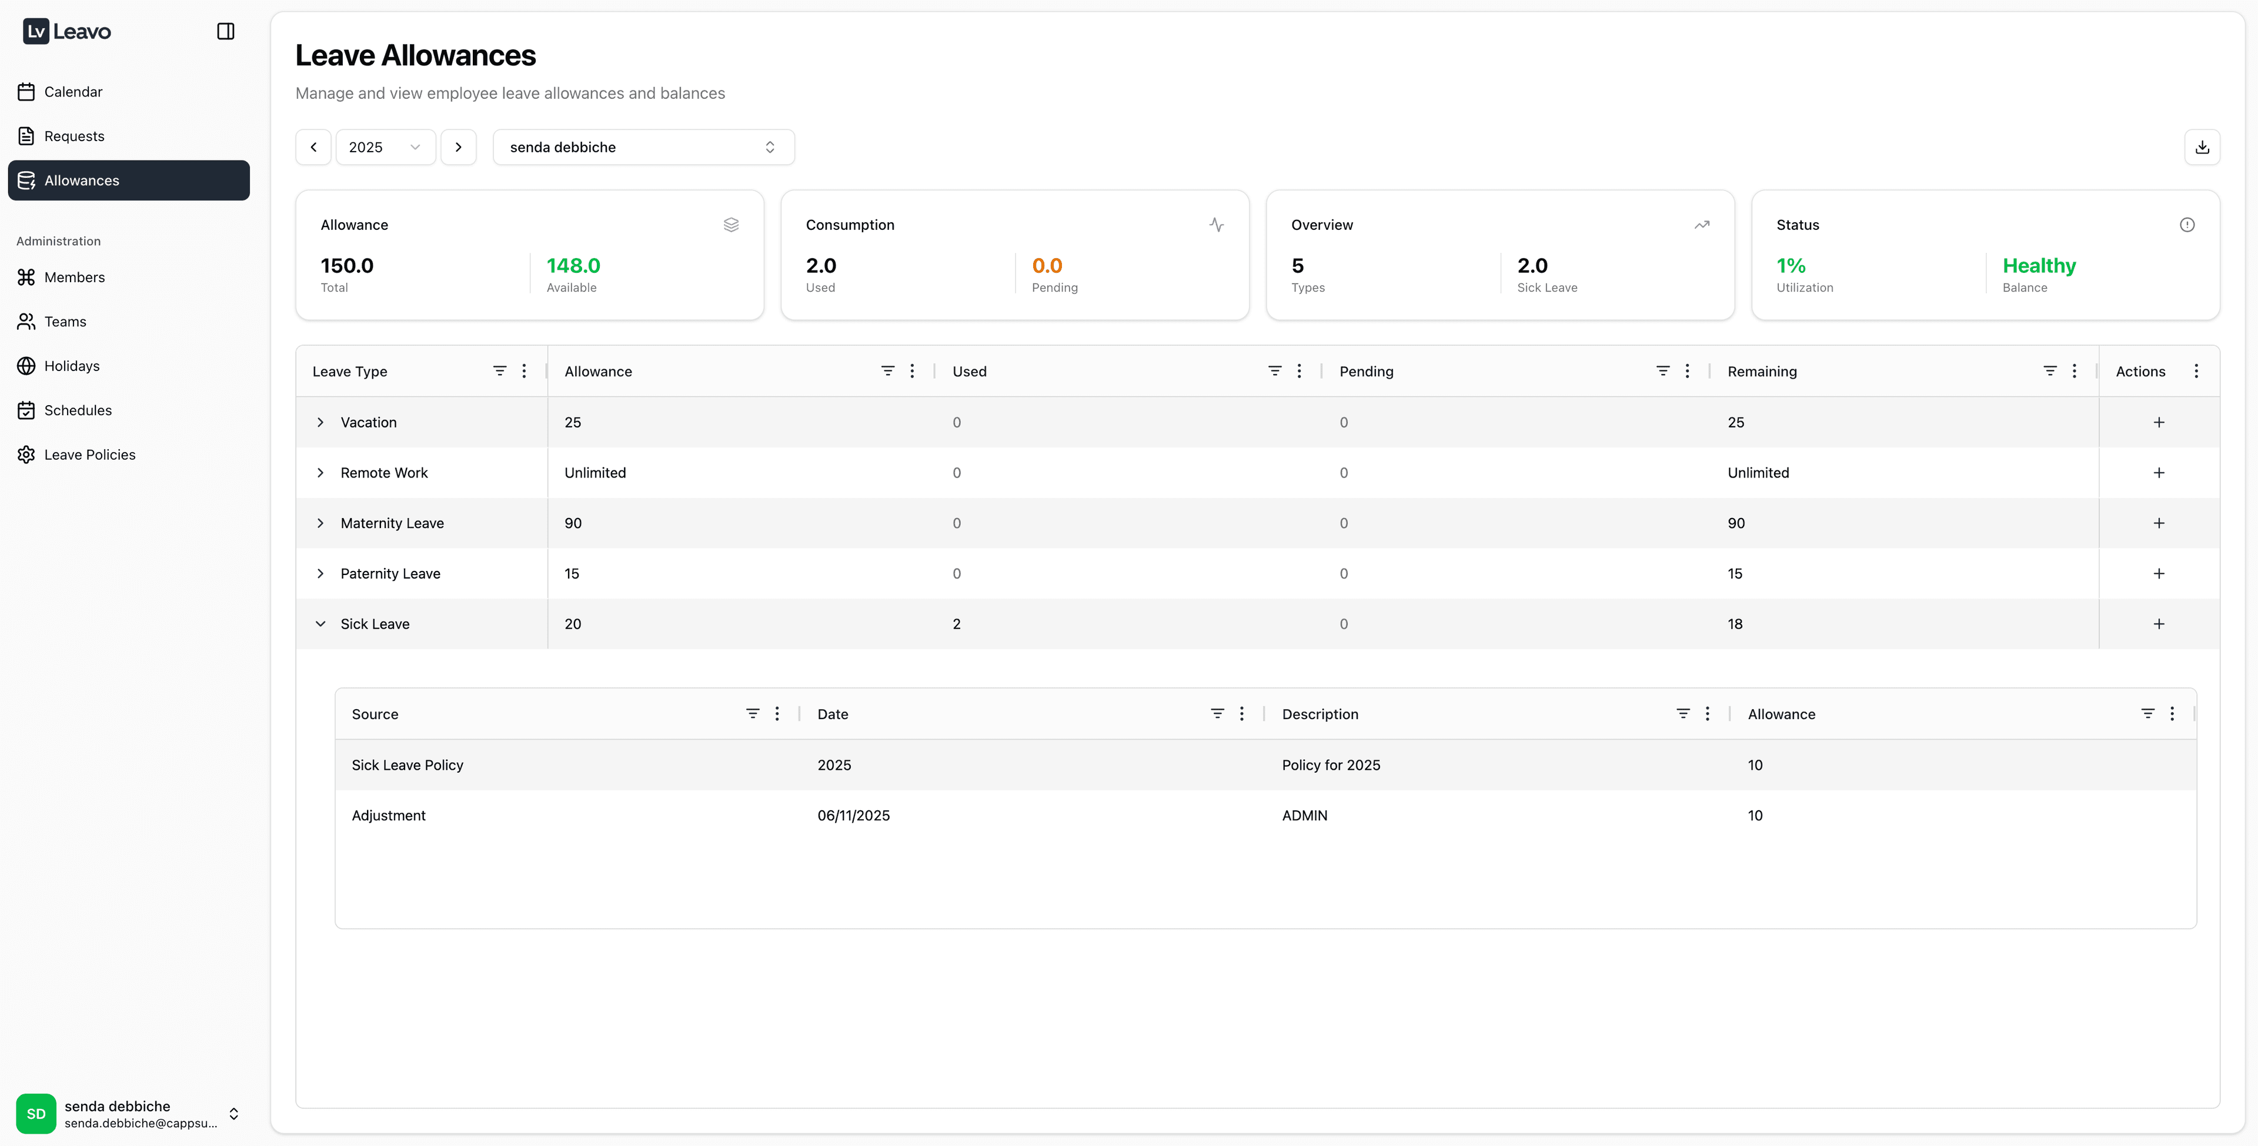Open filter for Leave Type column
This screenshot has height=1146, width=2258.
pyautogui.click(x=500, y=371)
